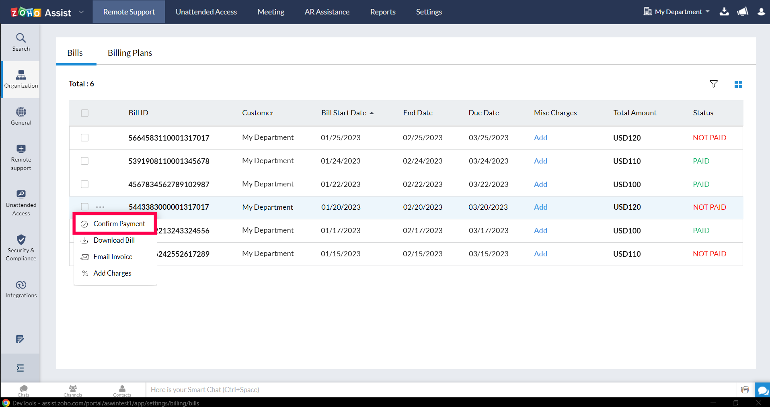
Task: Expand the chevron next to Assist logo
Action: (81, 12)
